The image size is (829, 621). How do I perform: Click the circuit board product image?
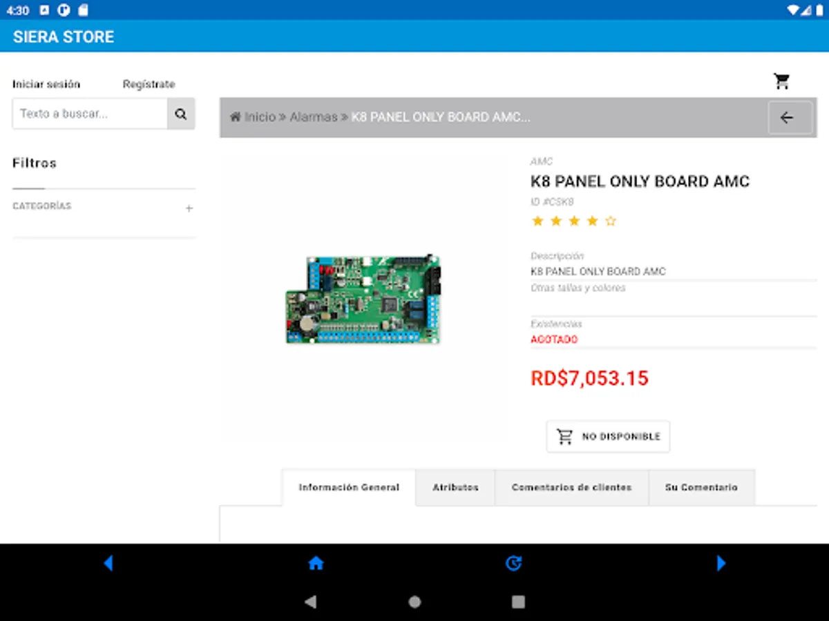pyautogui.click(x=363, y=299)
